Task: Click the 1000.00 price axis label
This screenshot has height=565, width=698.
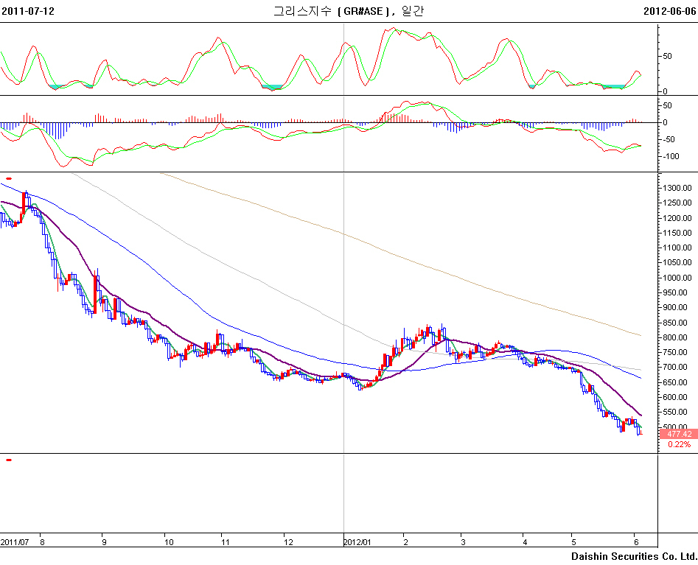Action: 677,278
